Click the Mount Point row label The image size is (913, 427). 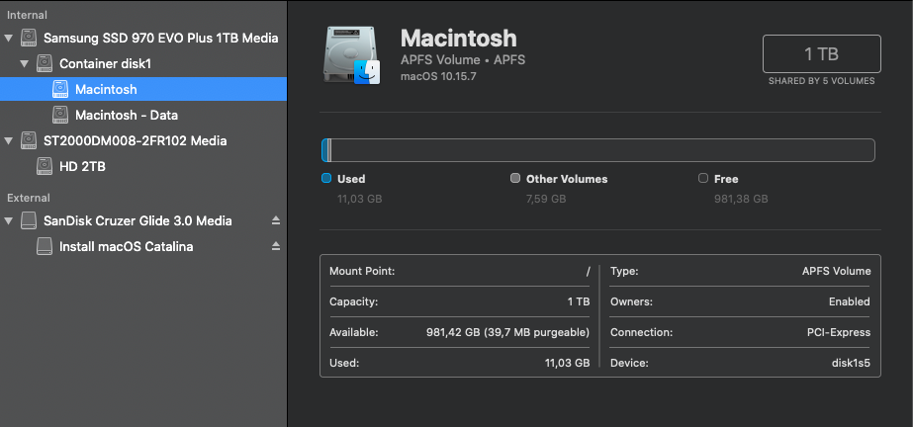point(362,271)
